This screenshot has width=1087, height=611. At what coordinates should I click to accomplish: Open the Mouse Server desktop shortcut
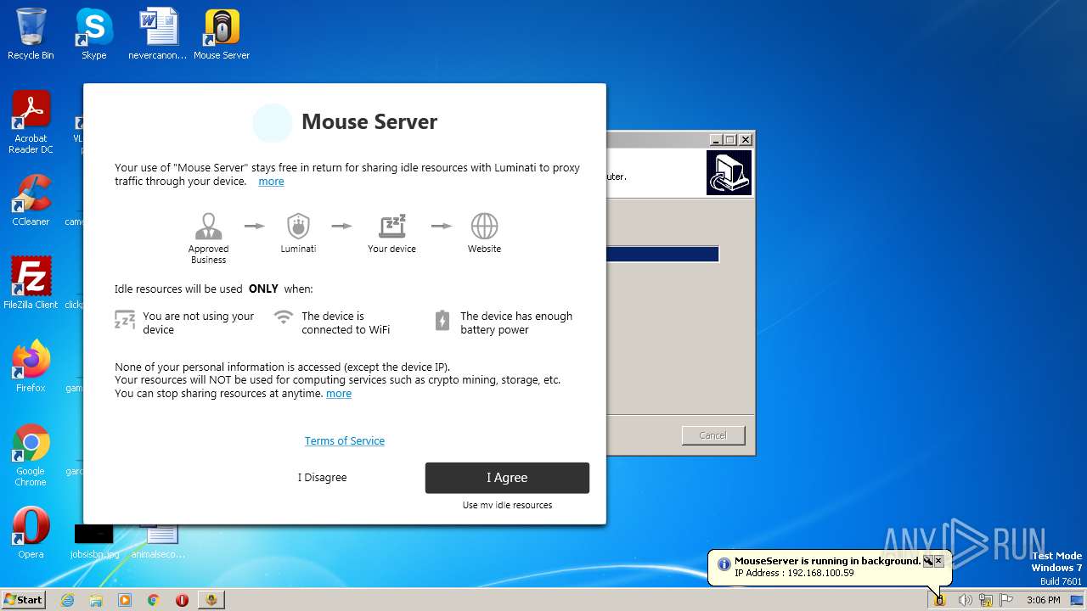point(222,34)
